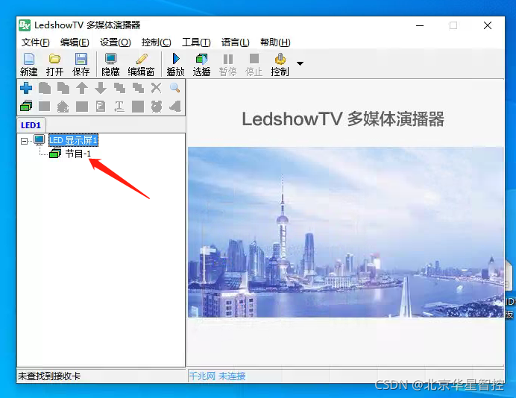Click the green stacked program icon in toolbar

[x=26, y=107]
